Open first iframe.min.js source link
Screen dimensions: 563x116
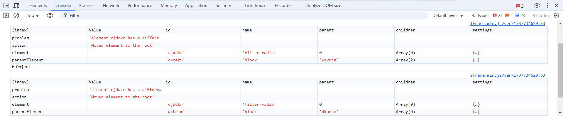(508, 23)
